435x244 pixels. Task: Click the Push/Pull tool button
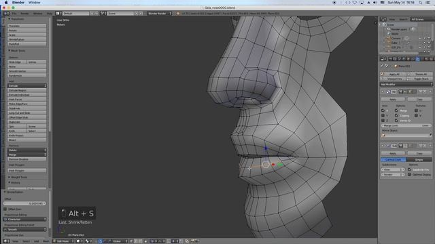click(27, 43)
